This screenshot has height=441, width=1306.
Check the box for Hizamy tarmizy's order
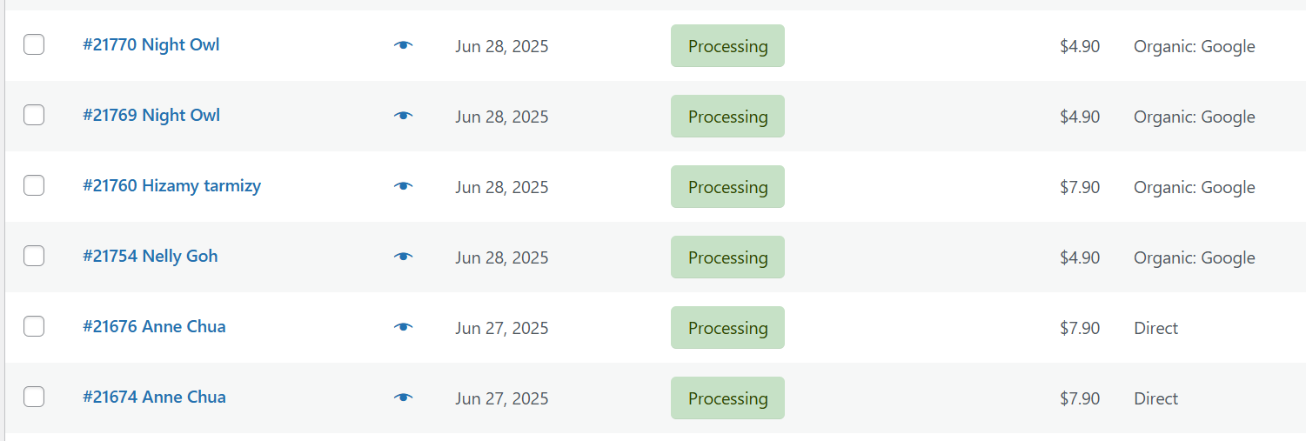(x=34, y=185)
